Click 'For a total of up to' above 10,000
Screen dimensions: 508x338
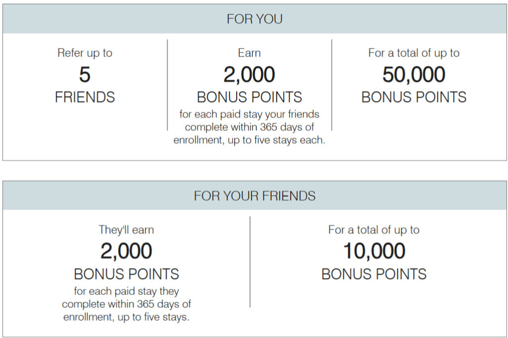click(374, 230)
